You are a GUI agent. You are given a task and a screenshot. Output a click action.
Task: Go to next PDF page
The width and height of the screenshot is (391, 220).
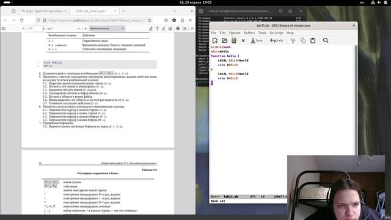30,29
